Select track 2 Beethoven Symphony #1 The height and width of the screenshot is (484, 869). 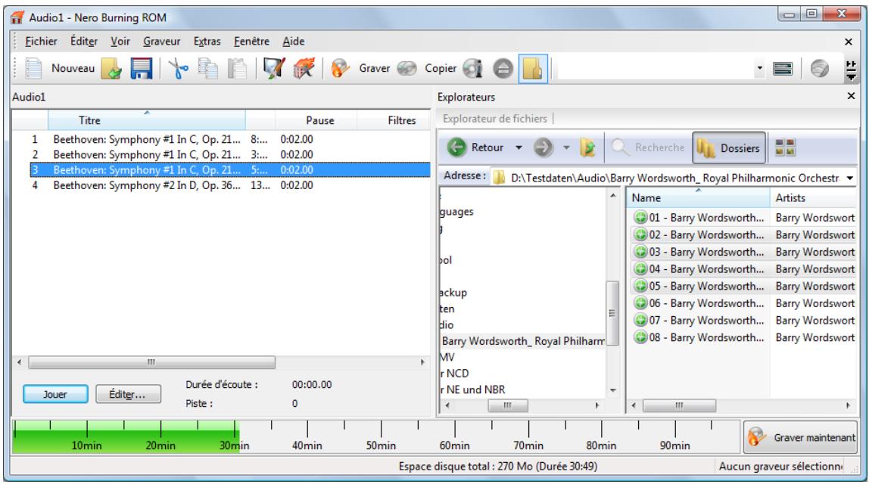(x=230, y=154)
